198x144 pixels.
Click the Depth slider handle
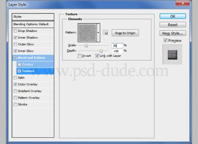pos(101,51)
